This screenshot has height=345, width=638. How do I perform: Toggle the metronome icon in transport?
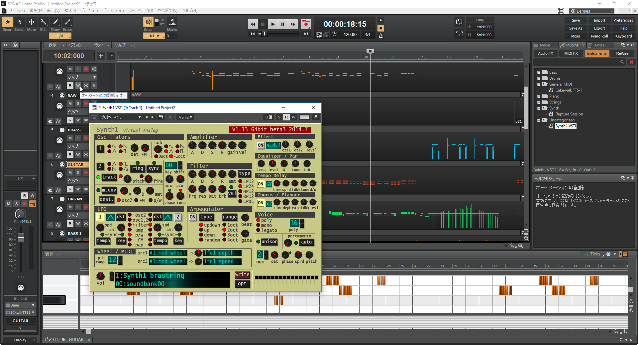pyautogui.click(x=381, y=36)
